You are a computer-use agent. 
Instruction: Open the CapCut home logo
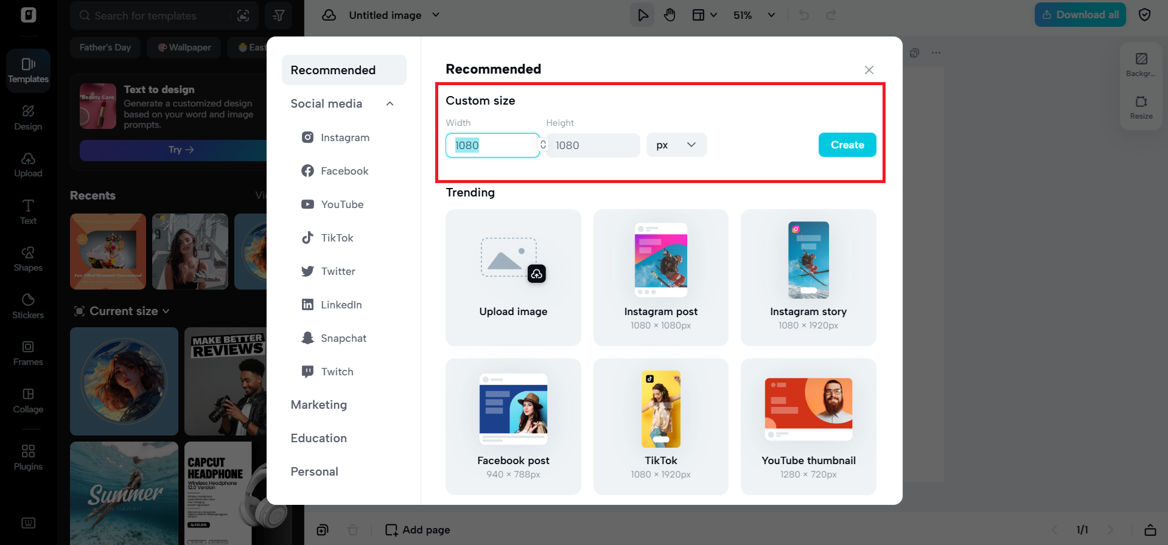pyautogui.click(x=29, y=15)
